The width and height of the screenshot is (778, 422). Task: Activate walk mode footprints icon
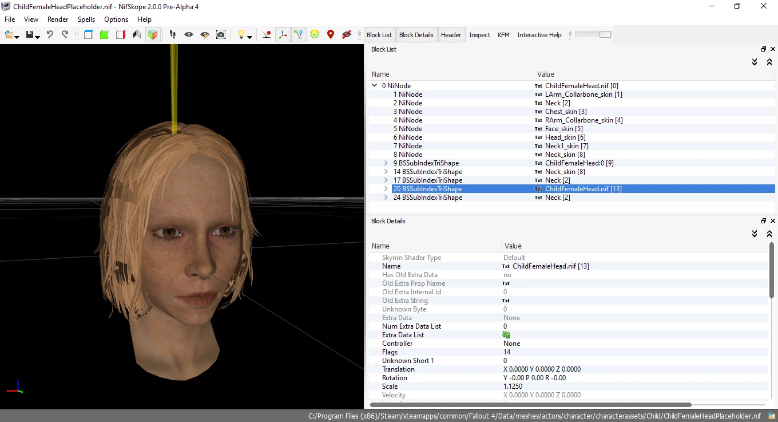point(172,35)
